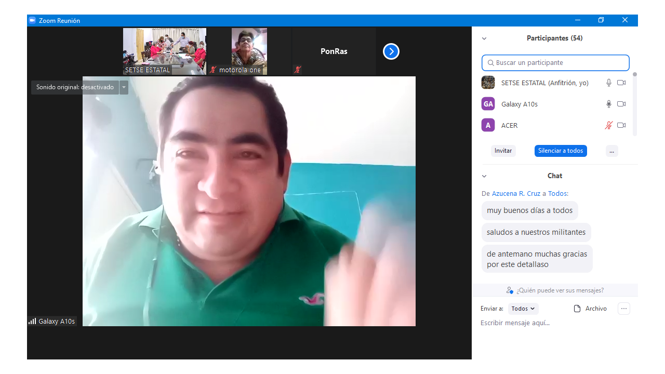Toggle Galaxy A10s camera icon
This screenshot has width=665, height=374.
[621, 104]
